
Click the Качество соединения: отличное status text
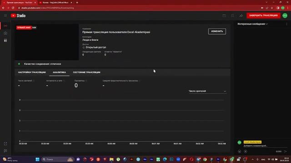click(42, 64)
